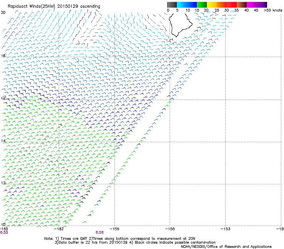The width and height of the screenshot is (284, 249).
Task: Click the longitude label -162
Action: (59, 229)
